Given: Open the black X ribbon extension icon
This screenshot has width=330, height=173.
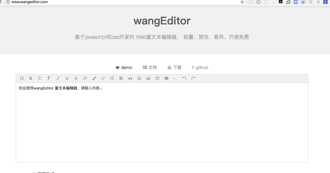Looking at the screenshot, I should pos(281,2).
